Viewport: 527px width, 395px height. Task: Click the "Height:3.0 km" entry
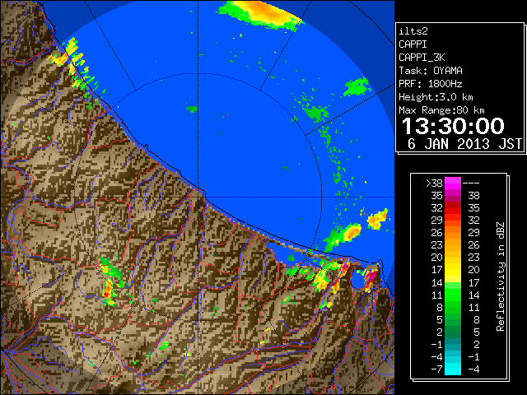(436, 97)
